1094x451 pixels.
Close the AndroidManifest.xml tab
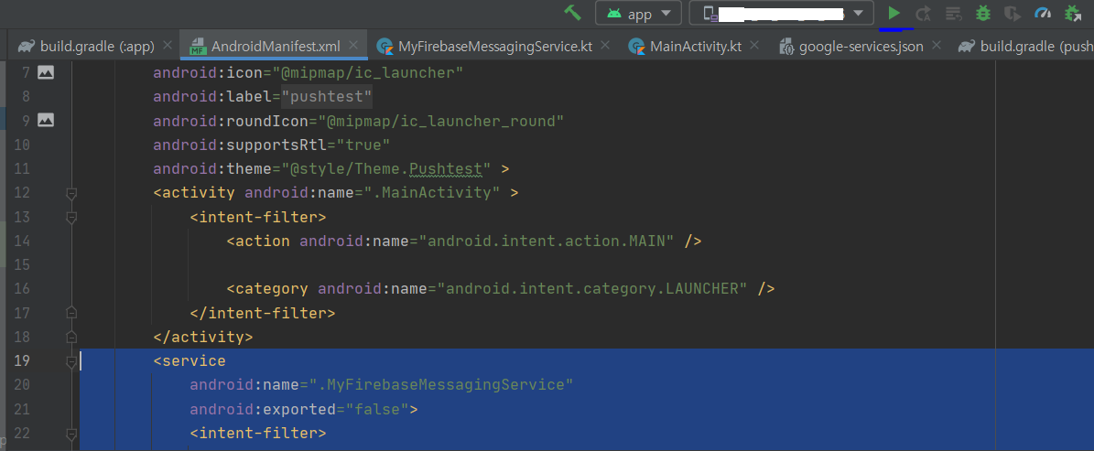353,46
